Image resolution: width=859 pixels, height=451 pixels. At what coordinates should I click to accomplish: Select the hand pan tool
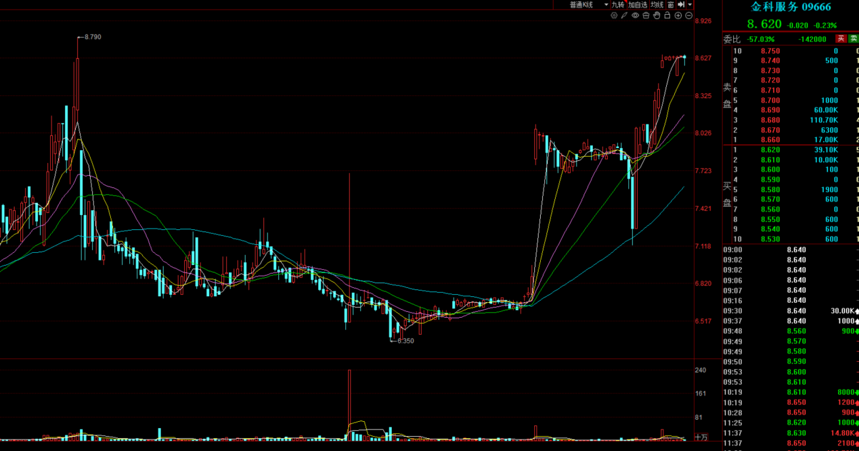657,16
